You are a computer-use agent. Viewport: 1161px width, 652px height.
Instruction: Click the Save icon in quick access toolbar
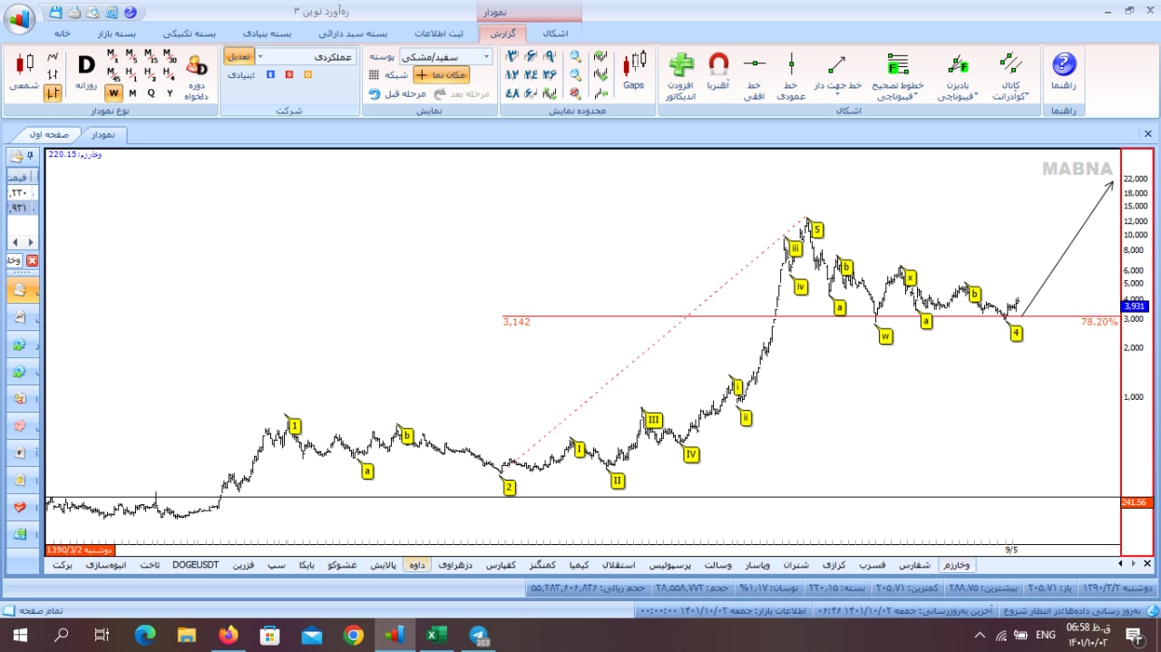pyautogui.click(x=56, y=13)
